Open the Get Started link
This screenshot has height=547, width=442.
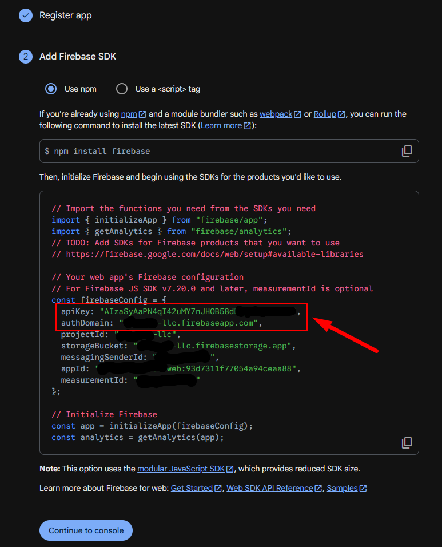coord(196,489)
